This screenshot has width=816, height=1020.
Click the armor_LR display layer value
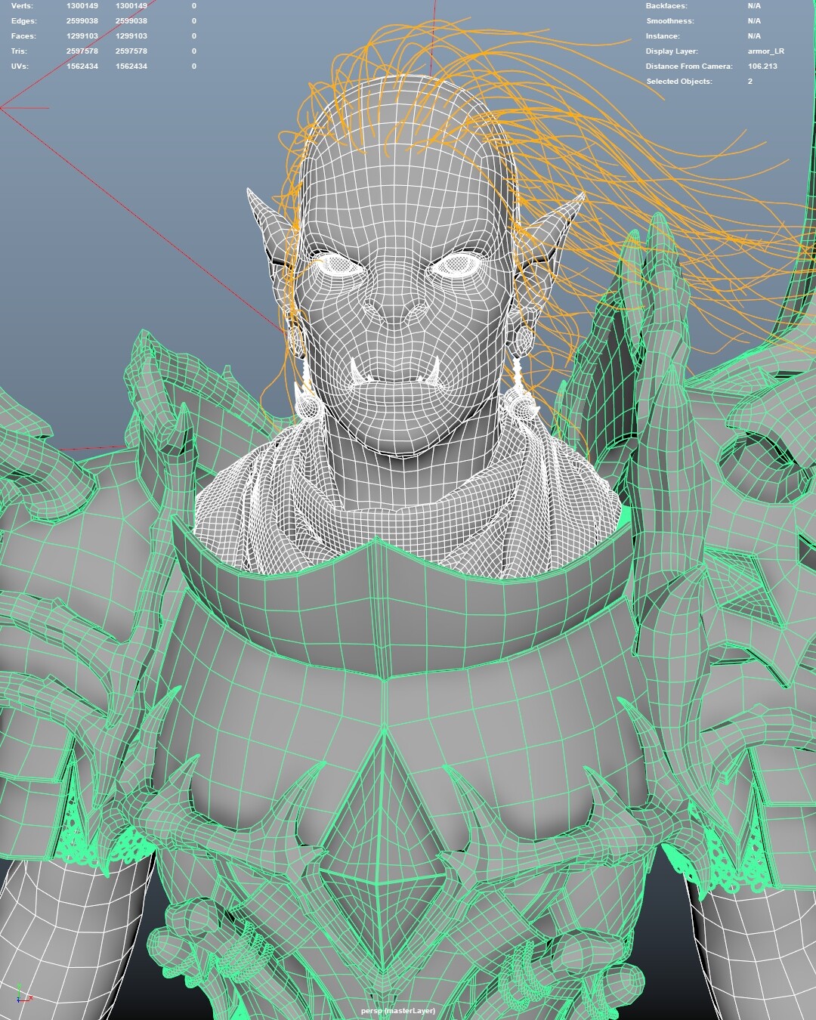tap(766, 51)
